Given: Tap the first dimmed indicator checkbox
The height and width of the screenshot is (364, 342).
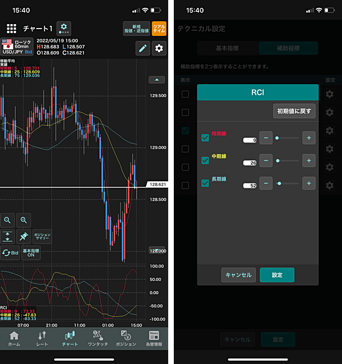Looking at the screenshot, I should point(185,94).
